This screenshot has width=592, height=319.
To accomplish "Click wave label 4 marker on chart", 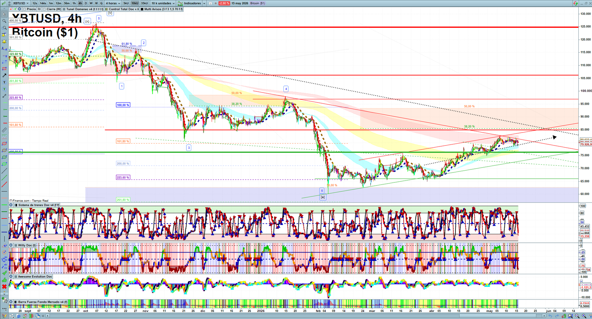I will (286, 89).
